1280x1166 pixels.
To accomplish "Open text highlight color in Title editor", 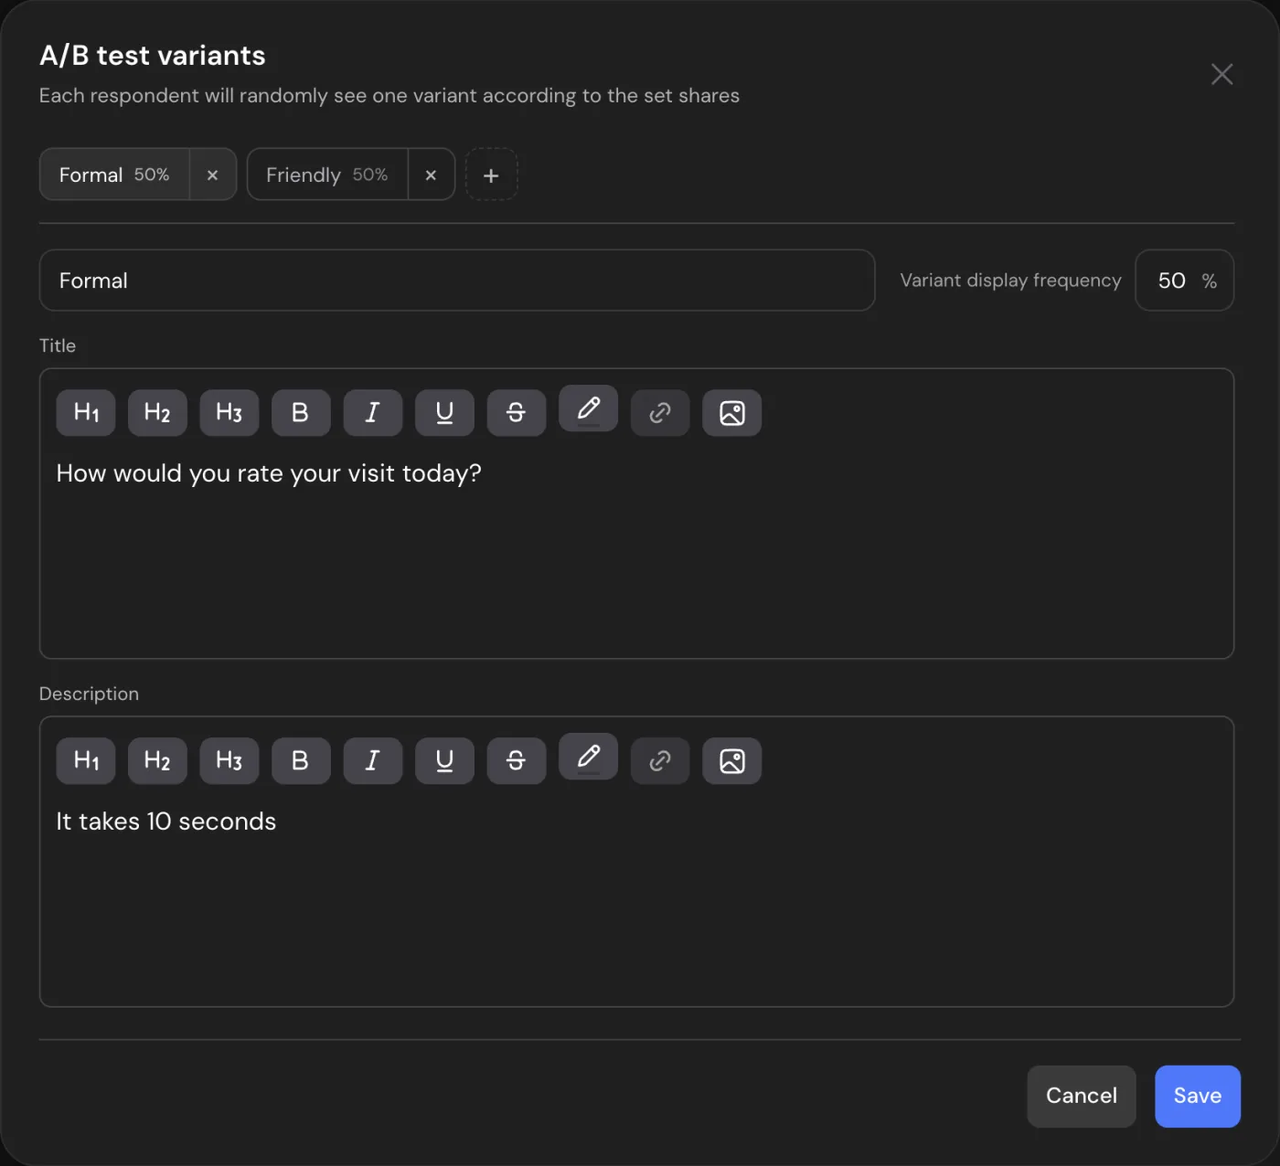I will click(588, 408).
